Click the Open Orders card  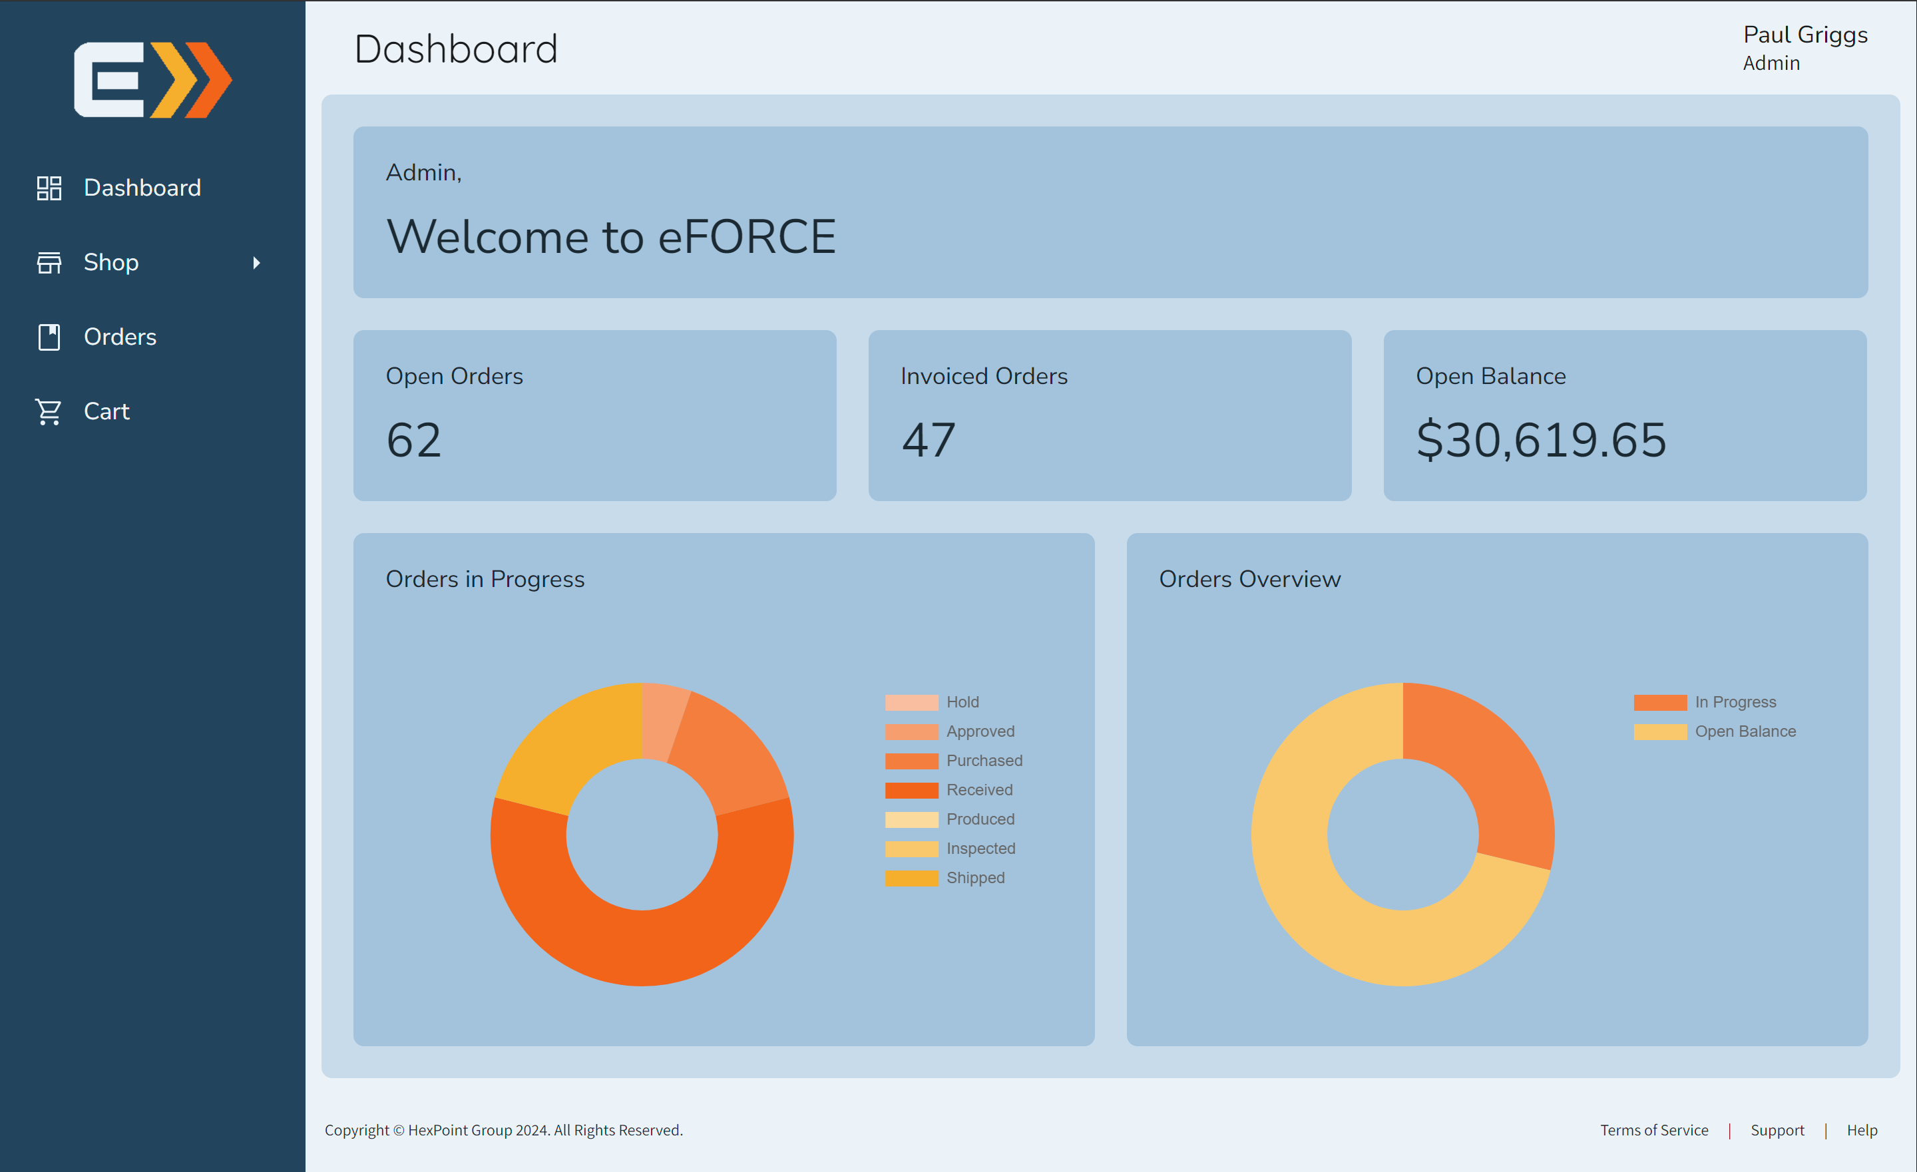(594, 415)
